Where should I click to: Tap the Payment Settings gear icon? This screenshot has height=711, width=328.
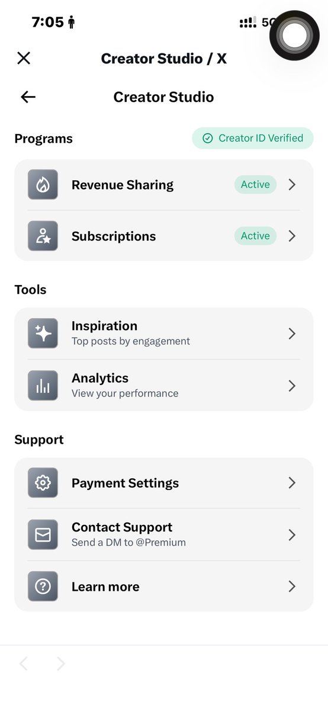[43, 483]
